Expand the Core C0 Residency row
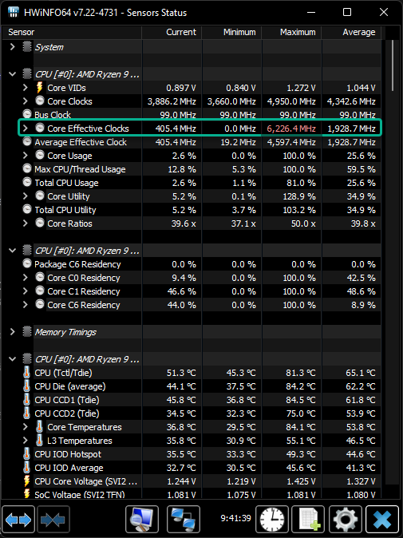403x538 pixels. 25,277
